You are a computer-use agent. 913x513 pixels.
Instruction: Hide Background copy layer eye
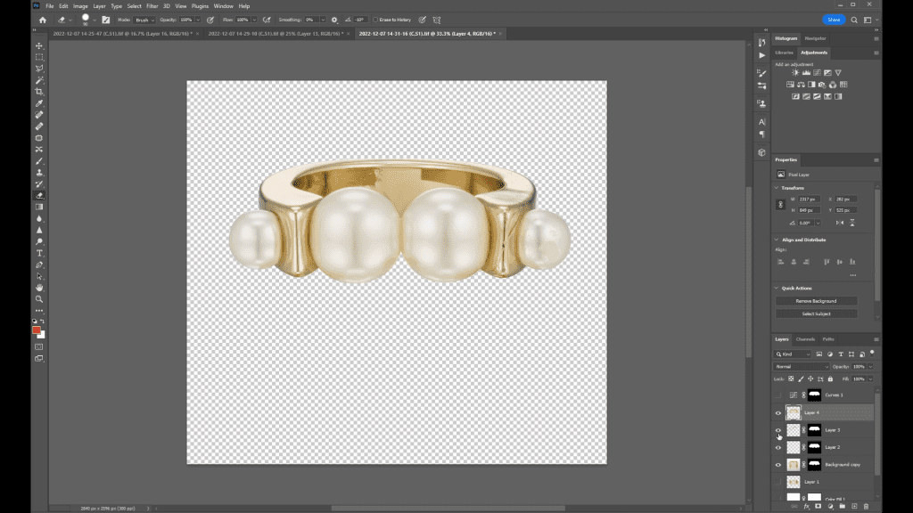(777, 465)
